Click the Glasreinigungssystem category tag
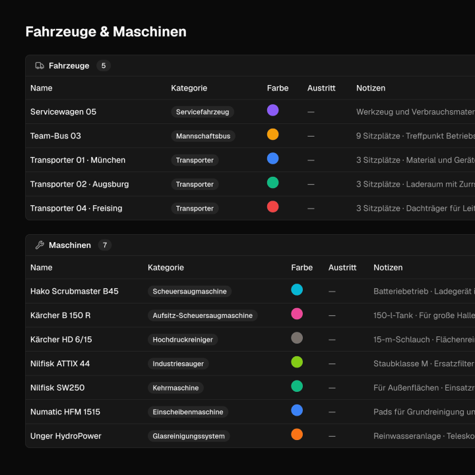This screenshot has height=475, width=475. tap(189, 436)
